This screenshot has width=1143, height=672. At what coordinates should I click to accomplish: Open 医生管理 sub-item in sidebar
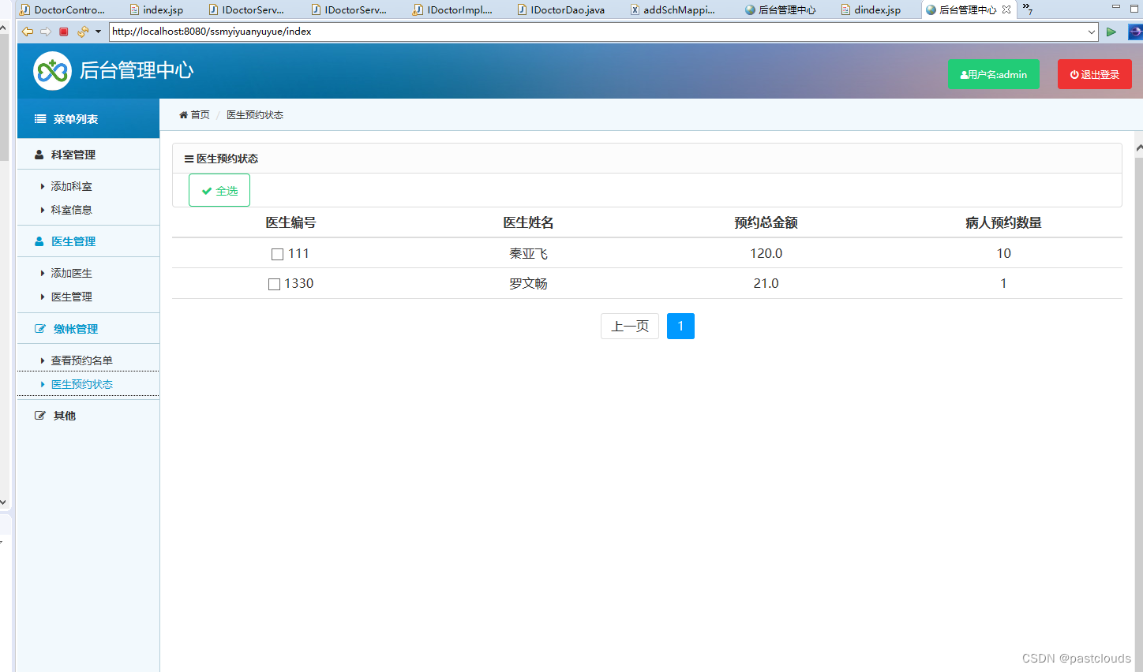pyautogui.click(x=72, y=297)
